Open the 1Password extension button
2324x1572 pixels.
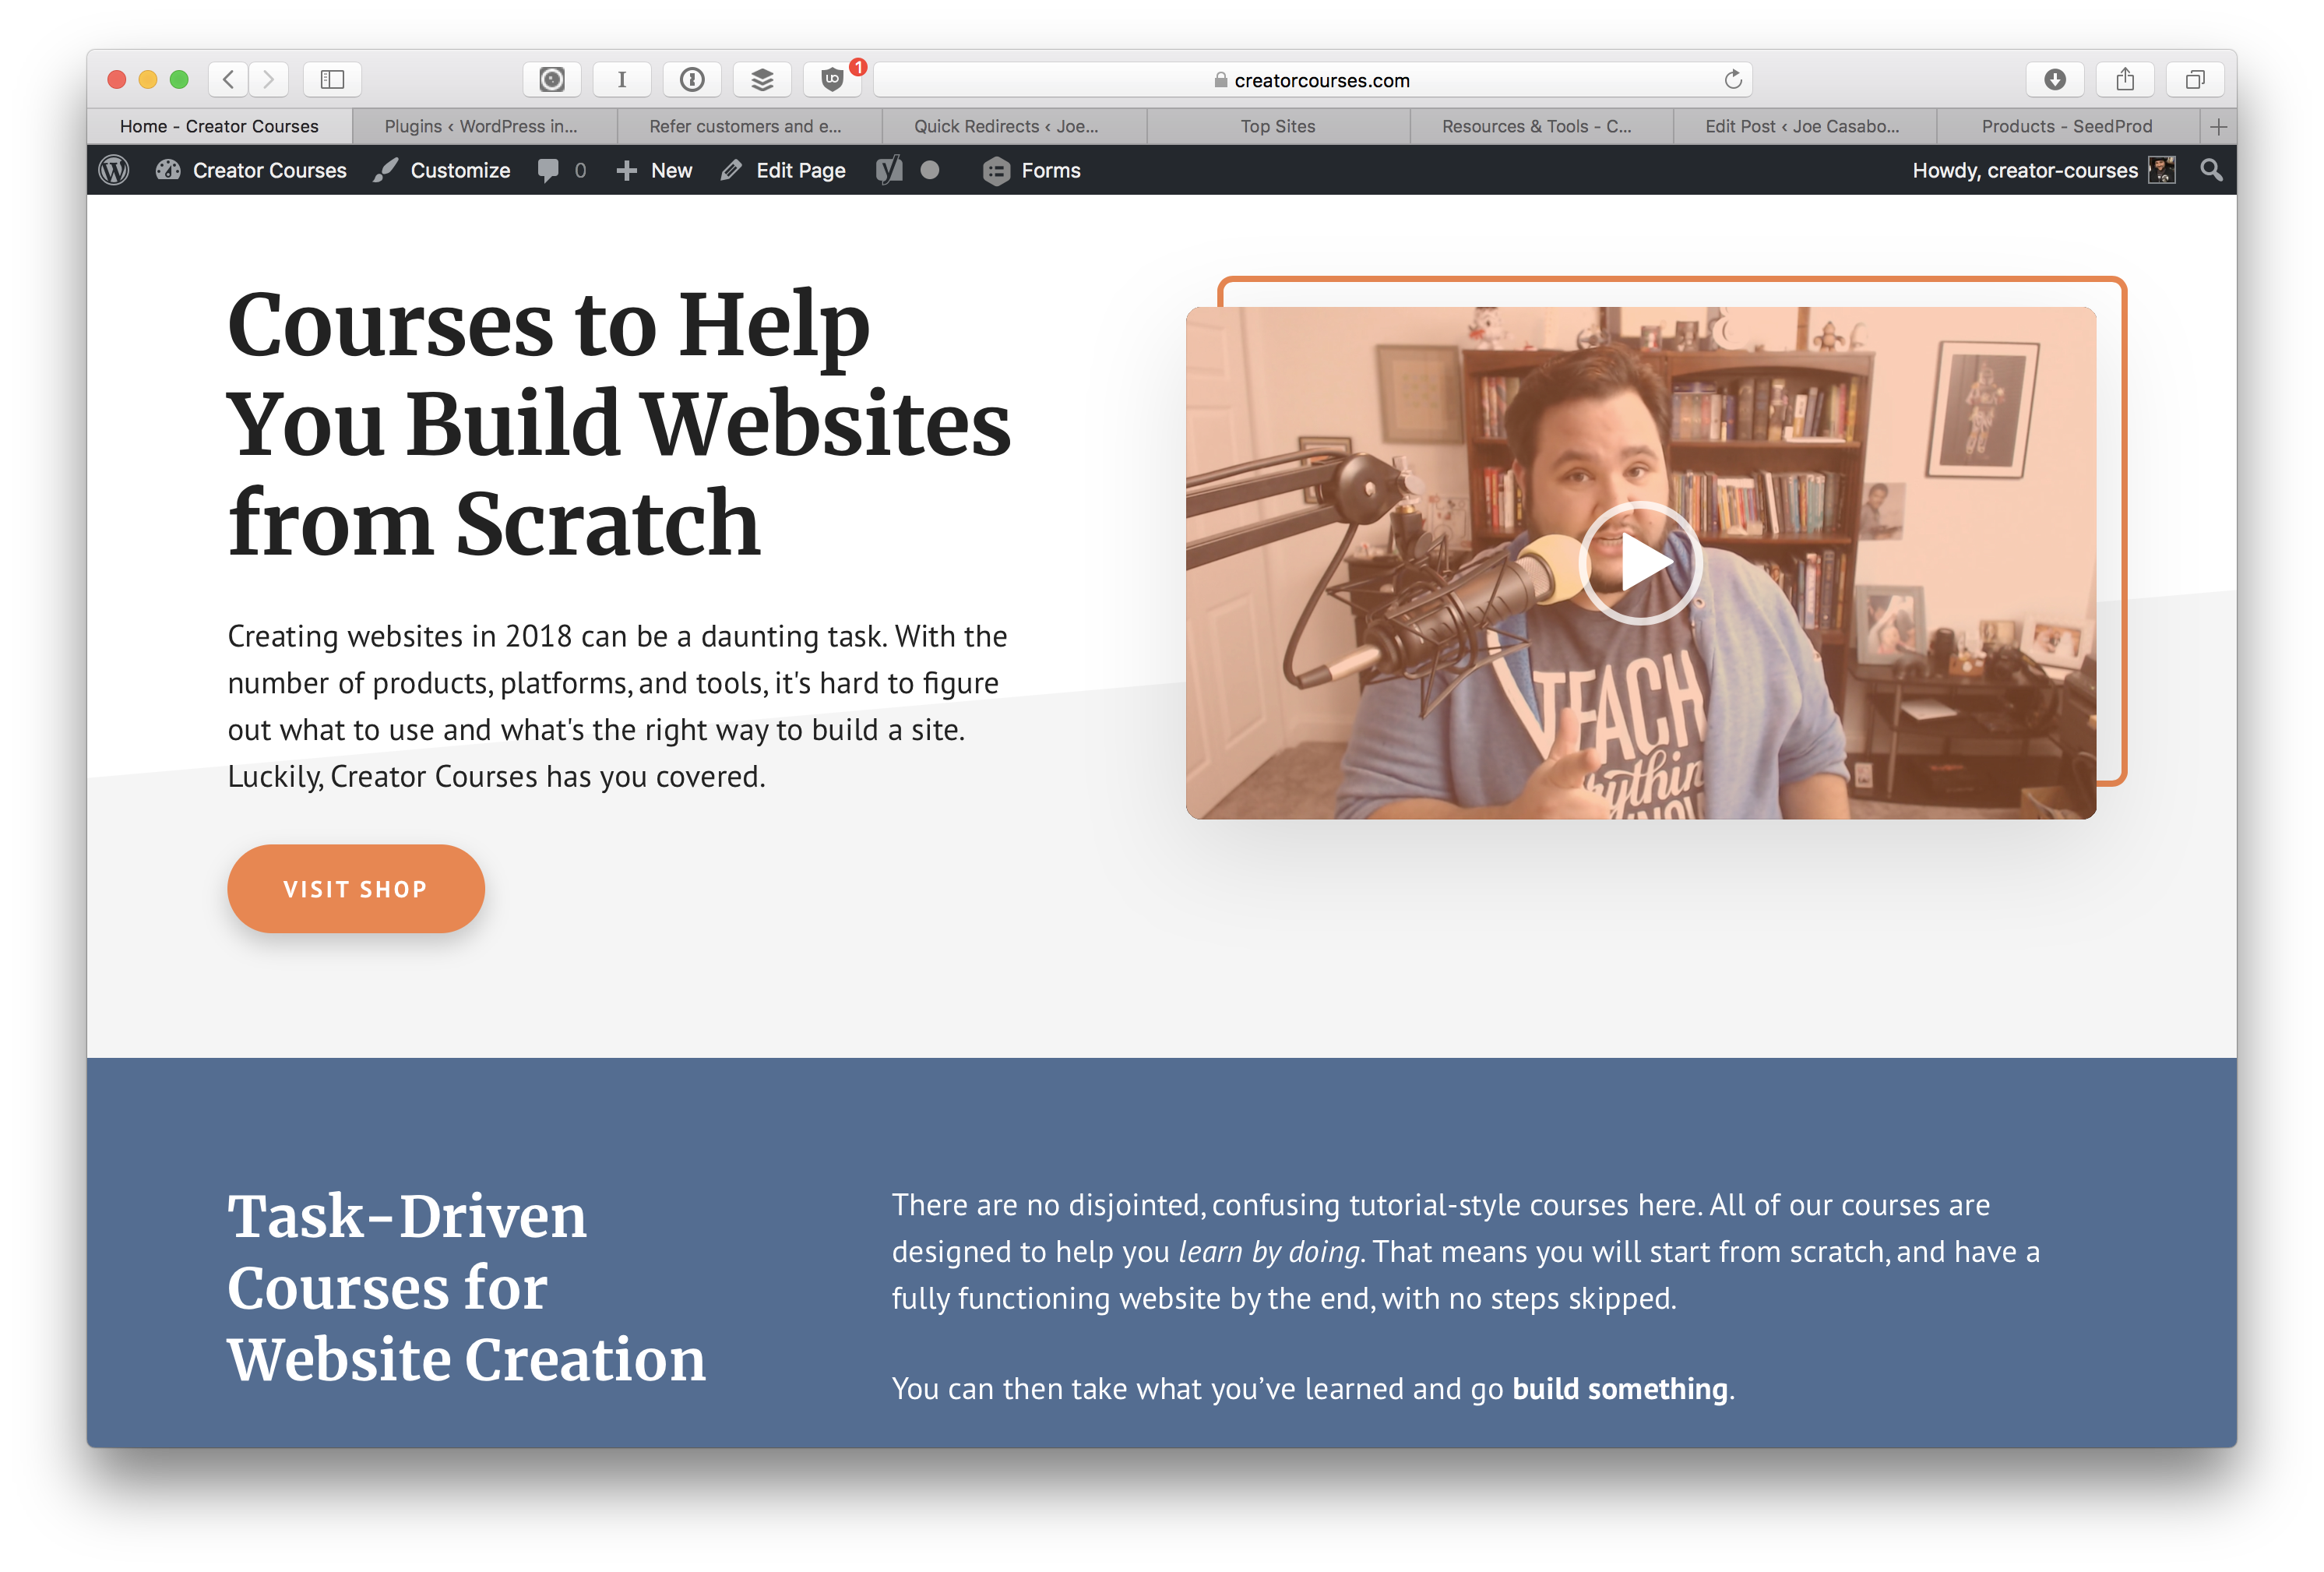coord(692,79)
